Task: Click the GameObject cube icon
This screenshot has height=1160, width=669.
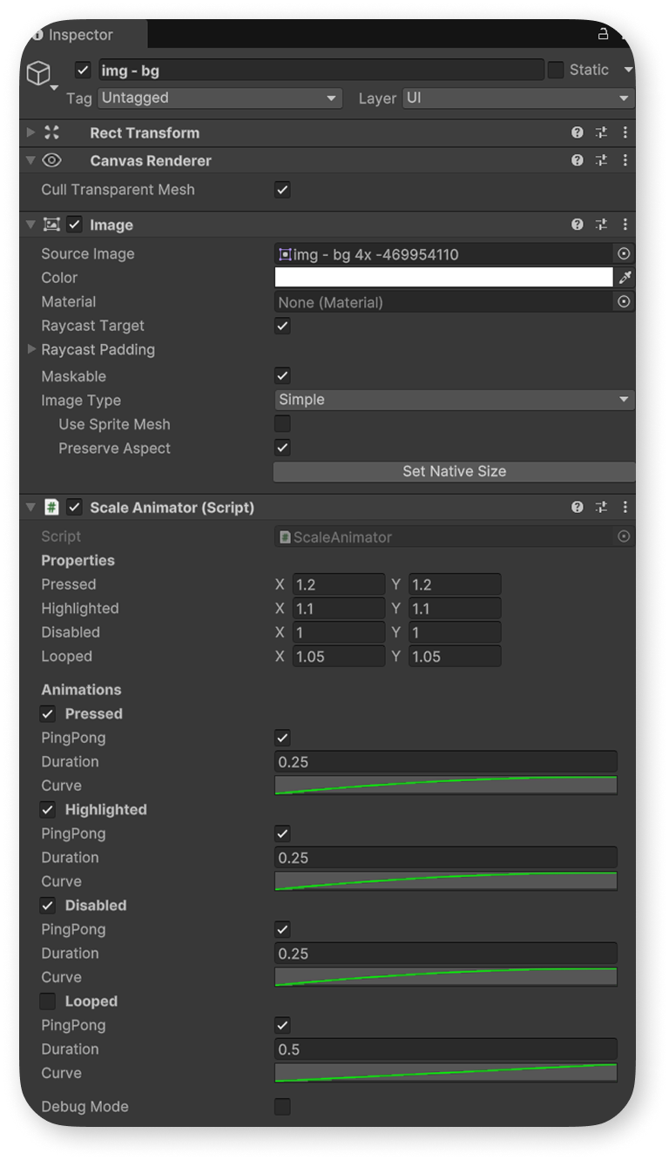Action: tap(38, 73)
